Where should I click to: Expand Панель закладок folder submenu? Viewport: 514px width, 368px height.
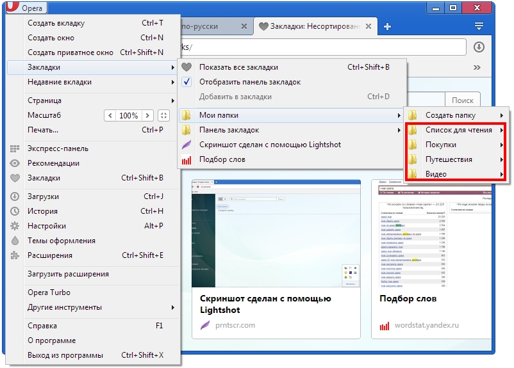(x=292, y=130)
